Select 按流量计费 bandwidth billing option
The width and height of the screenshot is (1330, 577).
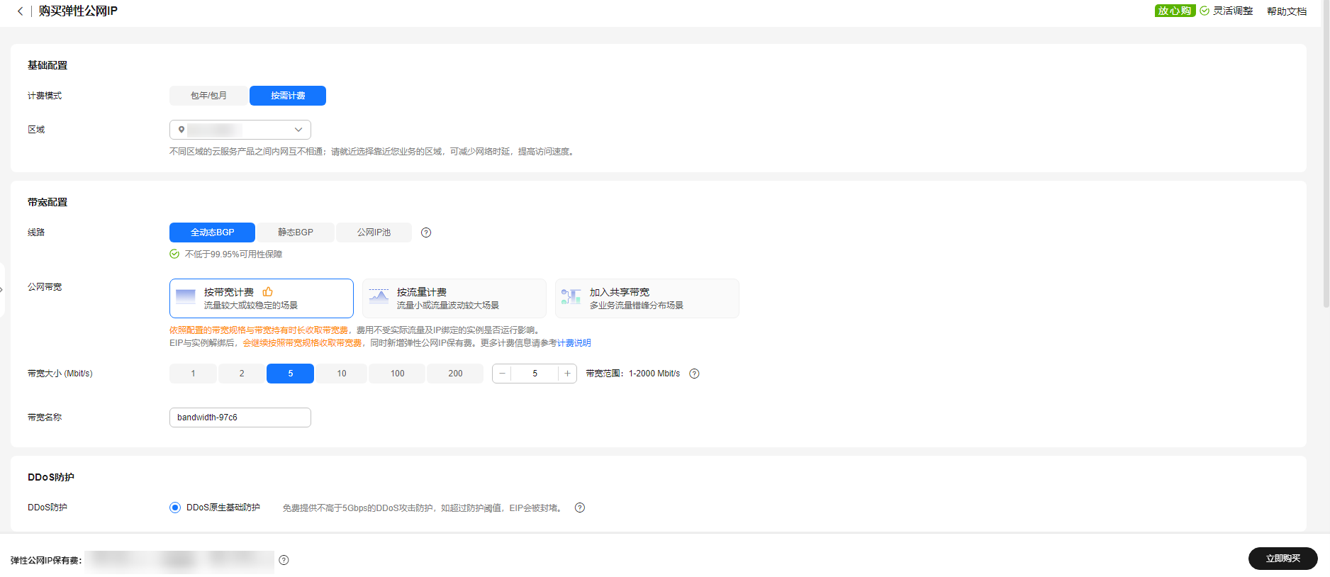point(454,298)
